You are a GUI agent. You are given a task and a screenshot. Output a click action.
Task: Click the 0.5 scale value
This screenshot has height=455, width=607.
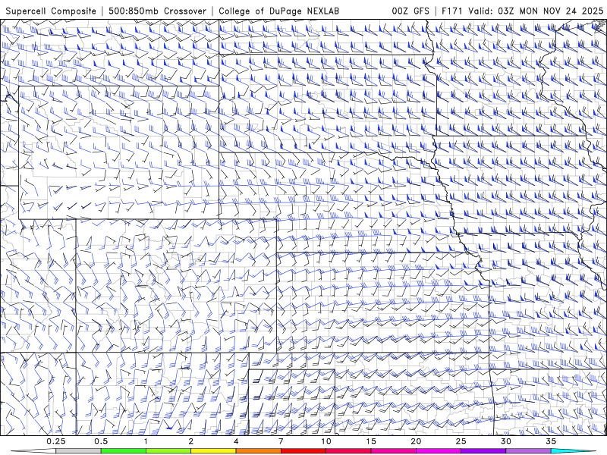pyautogui.click(x=101, y=441)
